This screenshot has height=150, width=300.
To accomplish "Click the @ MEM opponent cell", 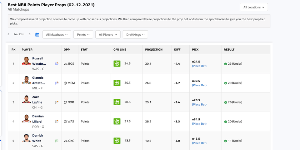I will coord(69,83).
